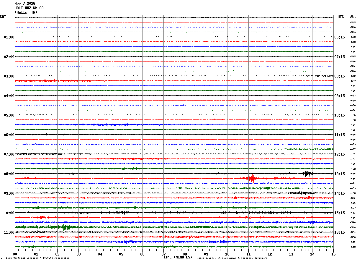
Task: Click the DC offset value -456
Action: (x=353, y=179)
